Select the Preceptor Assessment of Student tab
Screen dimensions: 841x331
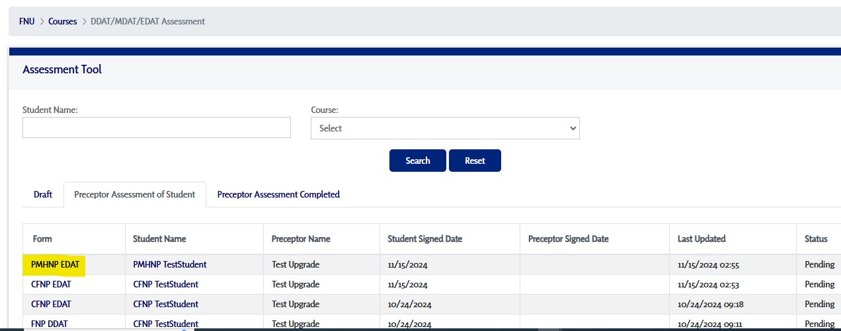[x=134, y=194]
